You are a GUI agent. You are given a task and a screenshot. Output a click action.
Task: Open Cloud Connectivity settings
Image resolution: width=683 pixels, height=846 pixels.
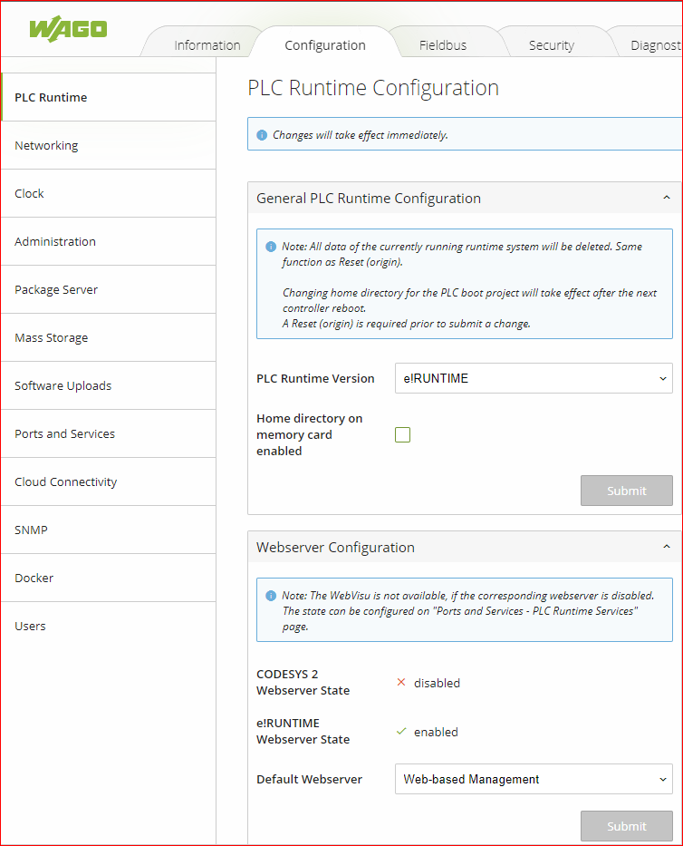[65, 481]
